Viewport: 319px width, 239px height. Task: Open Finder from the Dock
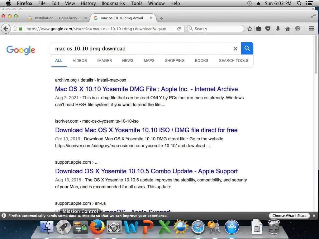point(47,227)
